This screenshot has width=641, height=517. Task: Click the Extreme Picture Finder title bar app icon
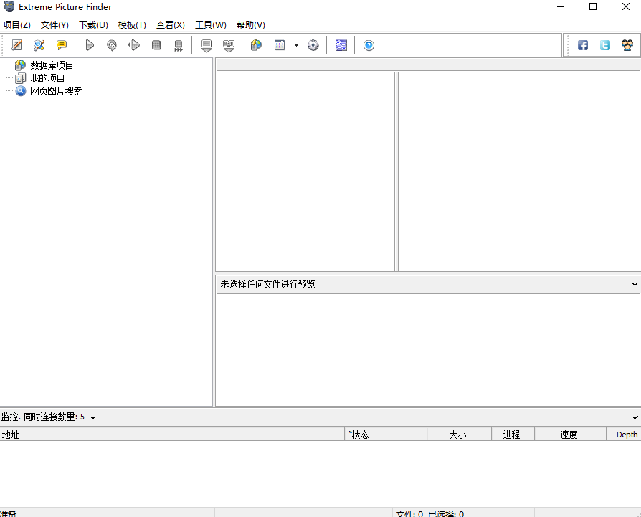click(9, 6)
